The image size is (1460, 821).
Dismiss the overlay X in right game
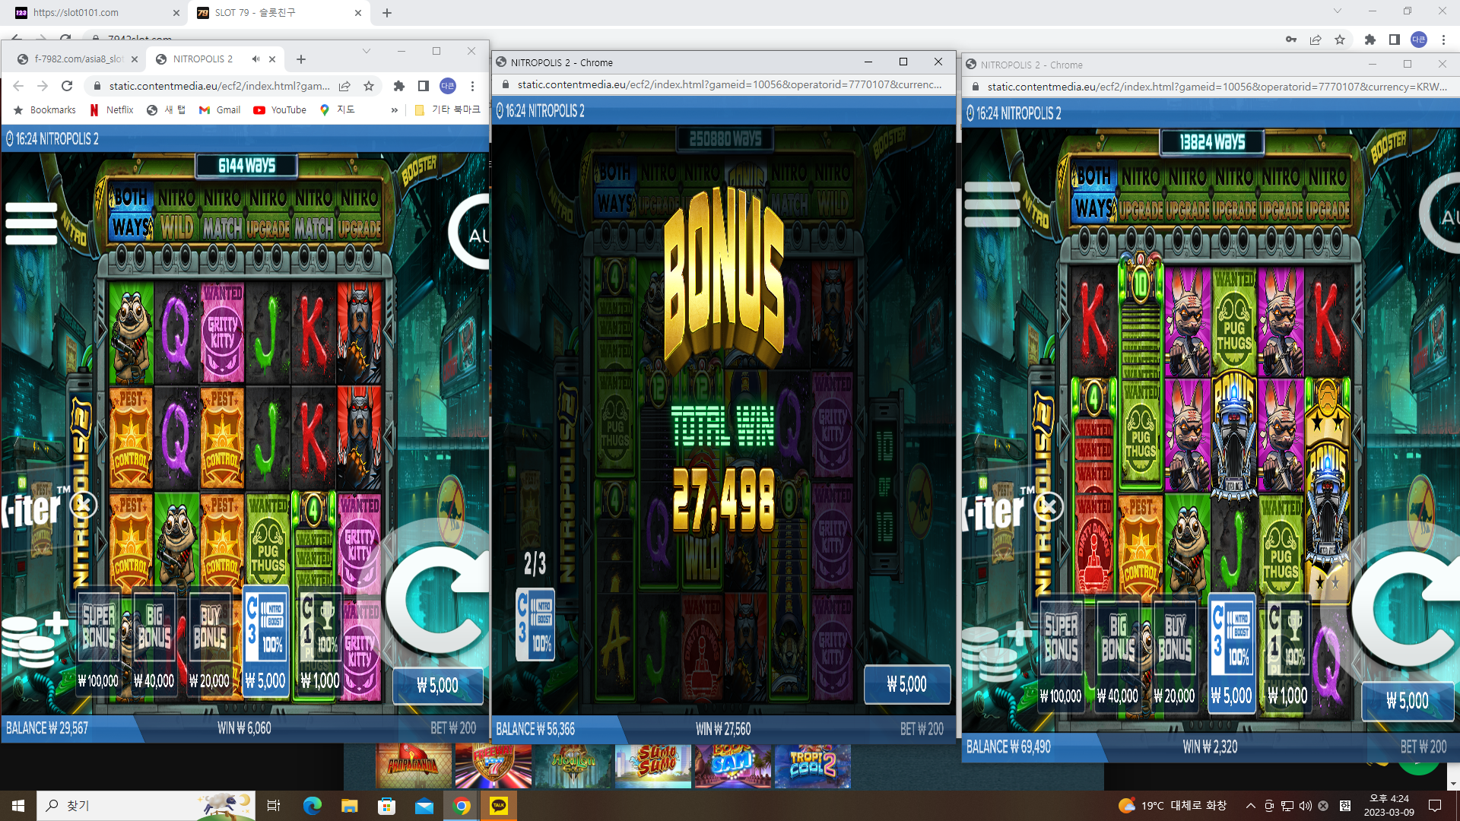[1049, 506]
